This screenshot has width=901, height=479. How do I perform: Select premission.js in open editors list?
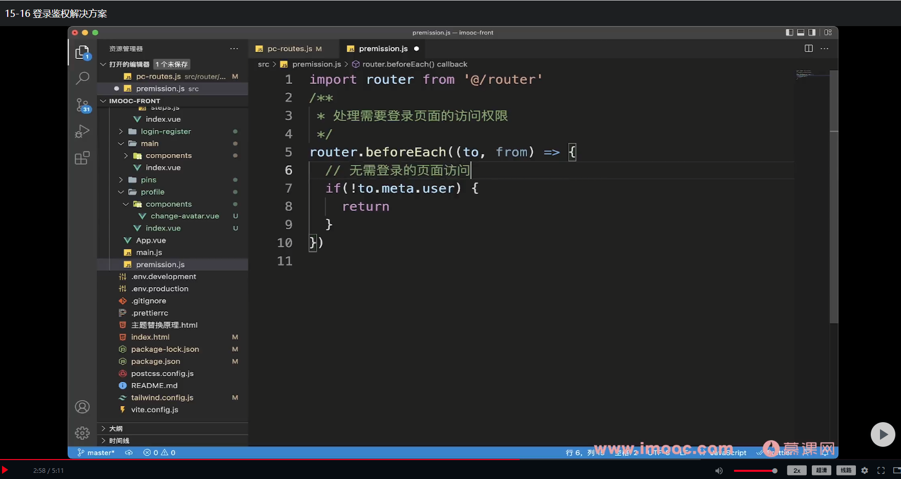click(x=172, y=89)
